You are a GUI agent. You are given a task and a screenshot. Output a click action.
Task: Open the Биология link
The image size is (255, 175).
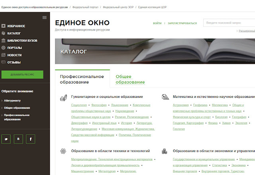[222, 117]
